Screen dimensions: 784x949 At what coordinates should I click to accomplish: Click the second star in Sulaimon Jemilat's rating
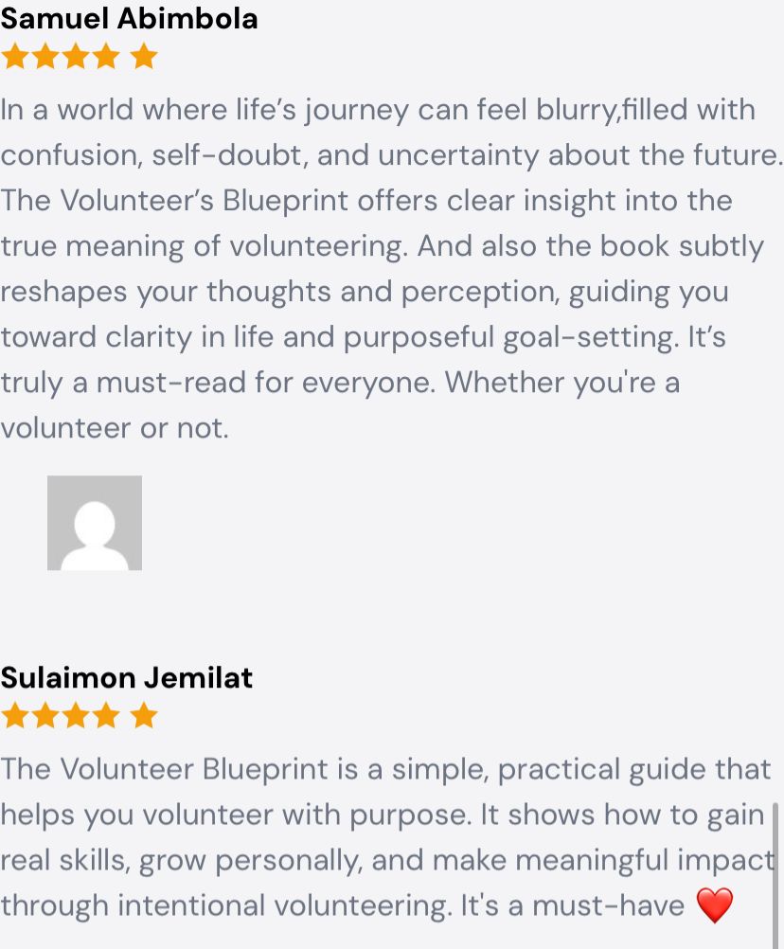click(45, 715)
